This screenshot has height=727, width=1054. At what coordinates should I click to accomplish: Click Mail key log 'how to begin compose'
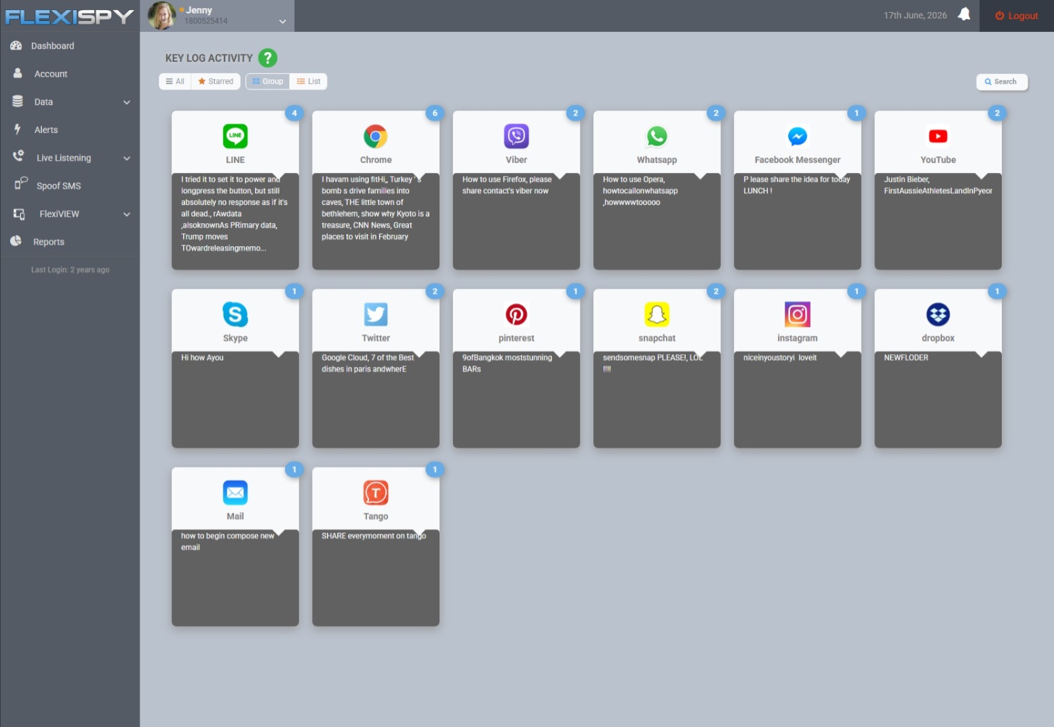[227, 541]
